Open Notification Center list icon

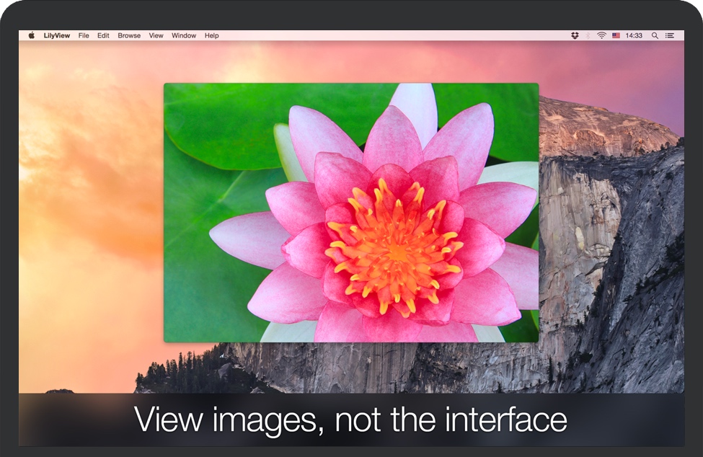[x=670, y=35]
